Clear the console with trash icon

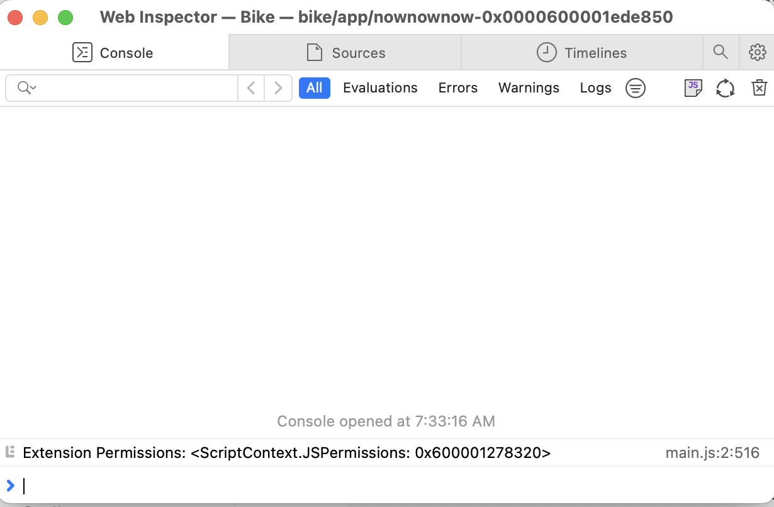(760, 88)
